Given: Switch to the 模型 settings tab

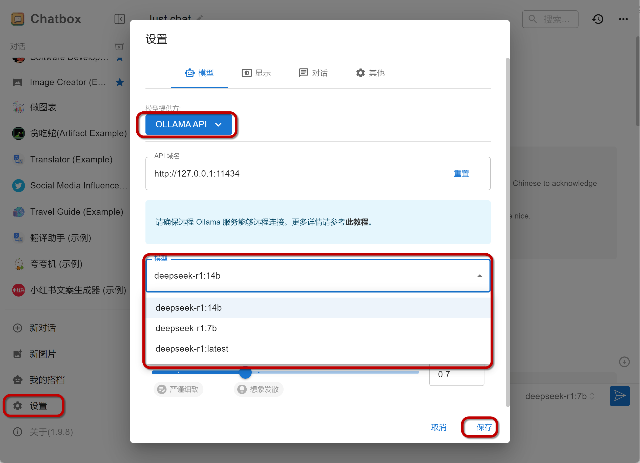Looking at the screenshot, I should [199, 73].
